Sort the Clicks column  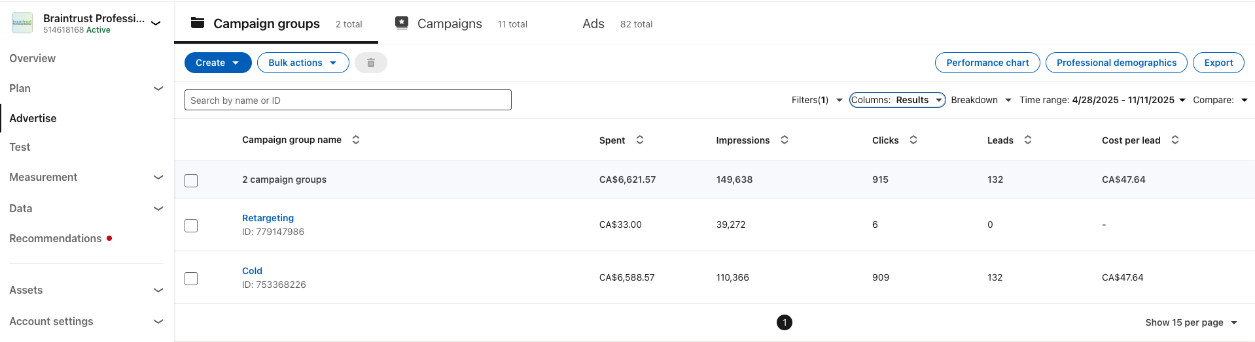[913, 140]
